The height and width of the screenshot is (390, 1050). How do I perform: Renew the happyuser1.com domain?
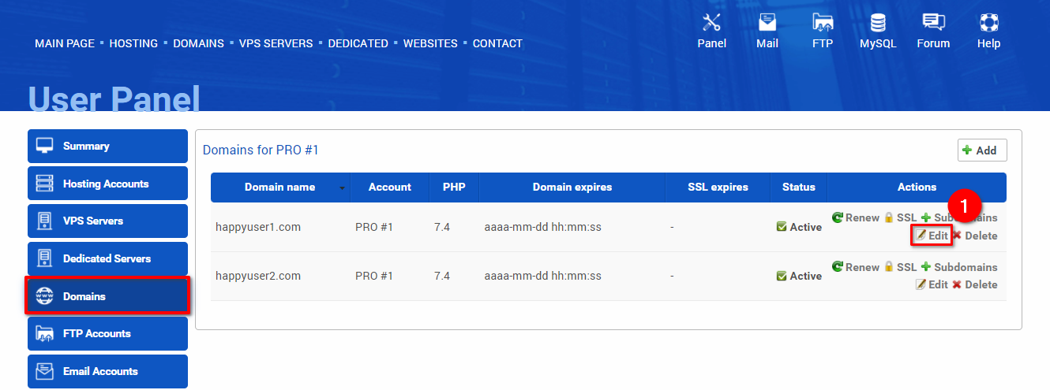point(856,217)
